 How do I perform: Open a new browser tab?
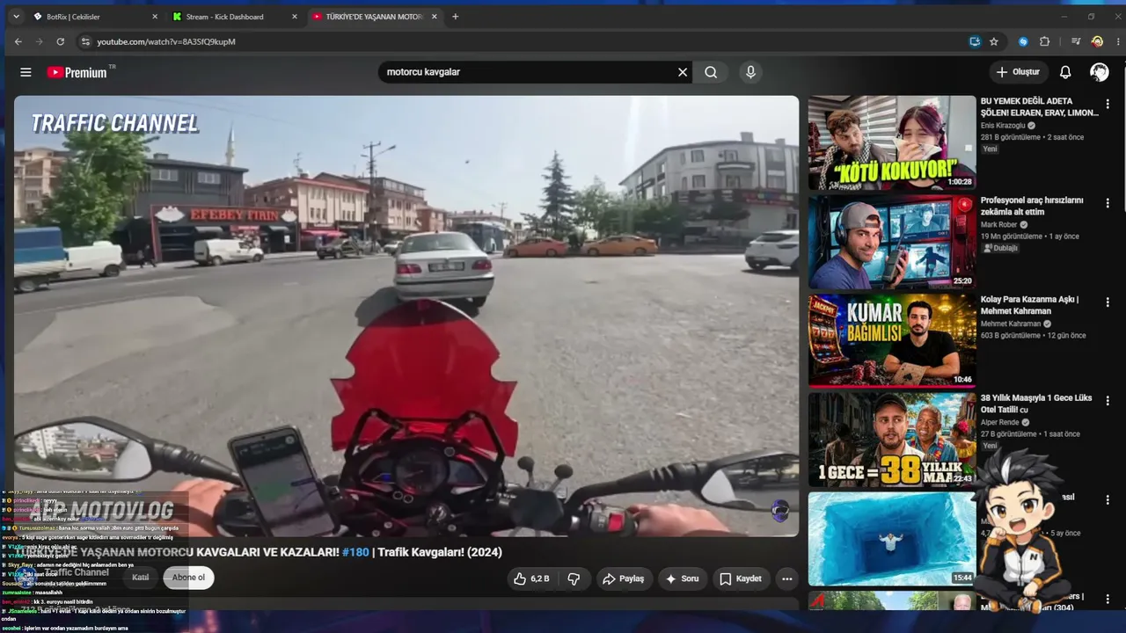(456, 17)
